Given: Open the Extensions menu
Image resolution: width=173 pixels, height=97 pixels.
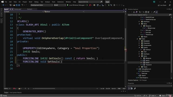Looking at the screenshot, I should [x=61, y=2].
